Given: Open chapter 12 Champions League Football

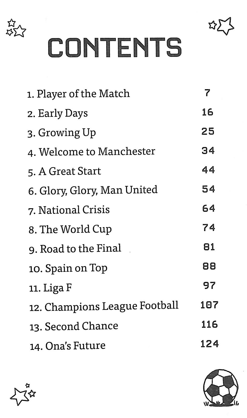Looking at the screenshot, I should [104, 306].
